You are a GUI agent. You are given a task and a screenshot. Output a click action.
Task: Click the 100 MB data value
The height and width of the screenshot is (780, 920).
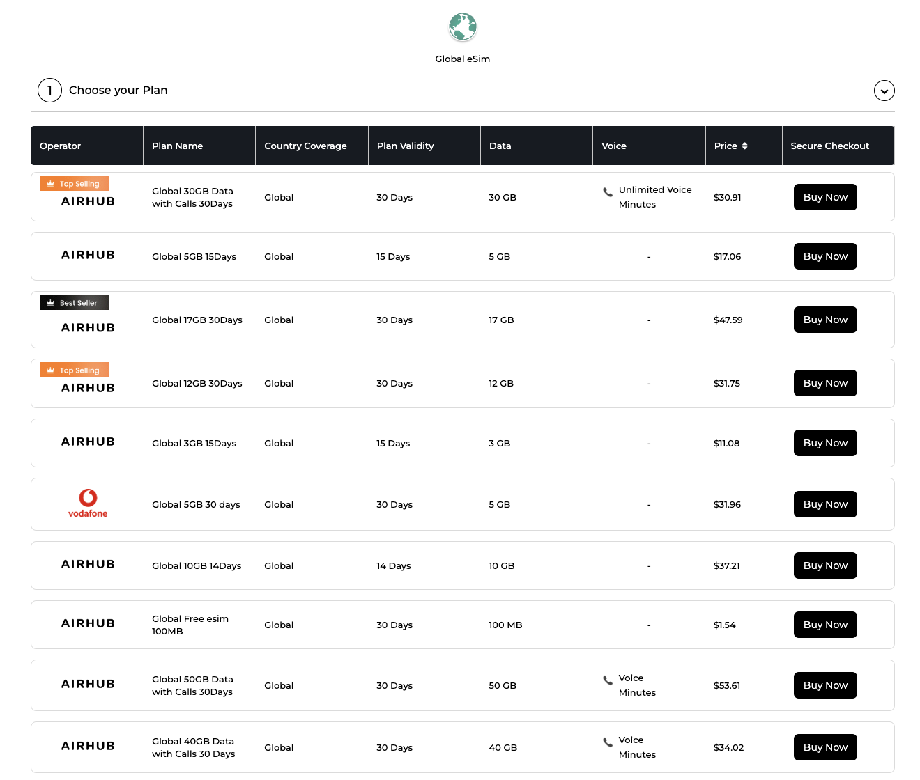tap(505, 625)
